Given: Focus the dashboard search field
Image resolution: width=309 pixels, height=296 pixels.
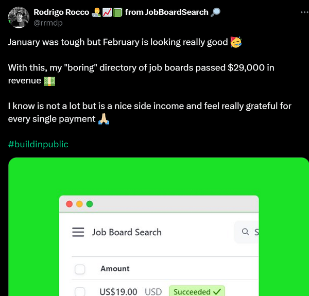Looking at the screenshot, I should (x=246, y=232).
